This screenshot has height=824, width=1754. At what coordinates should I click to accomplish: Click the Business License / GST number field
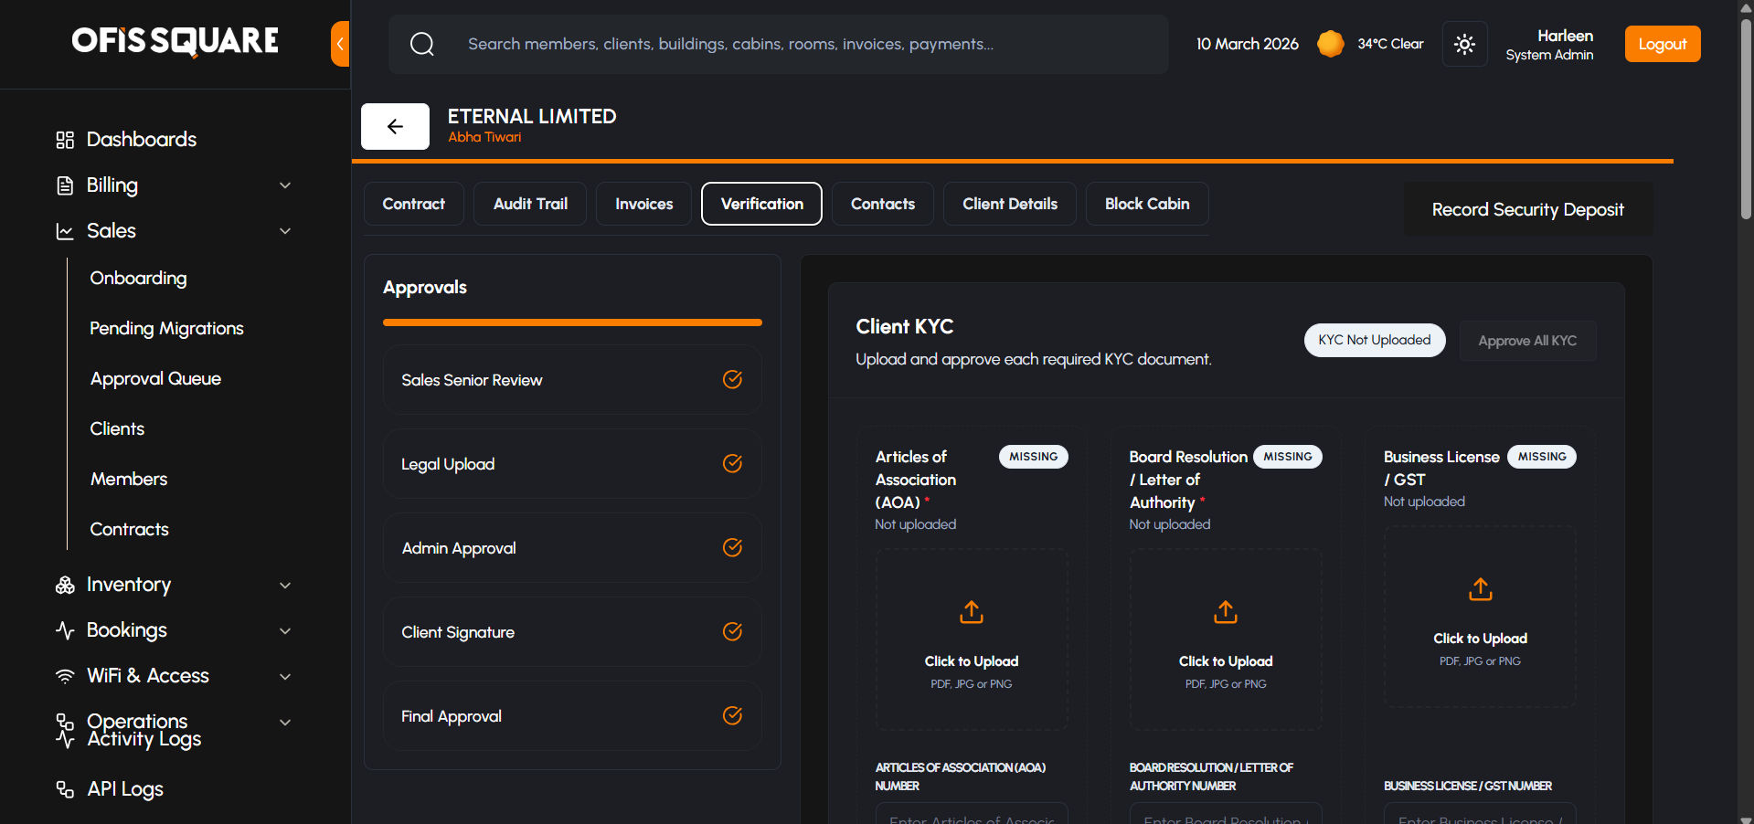[1480, 815]
